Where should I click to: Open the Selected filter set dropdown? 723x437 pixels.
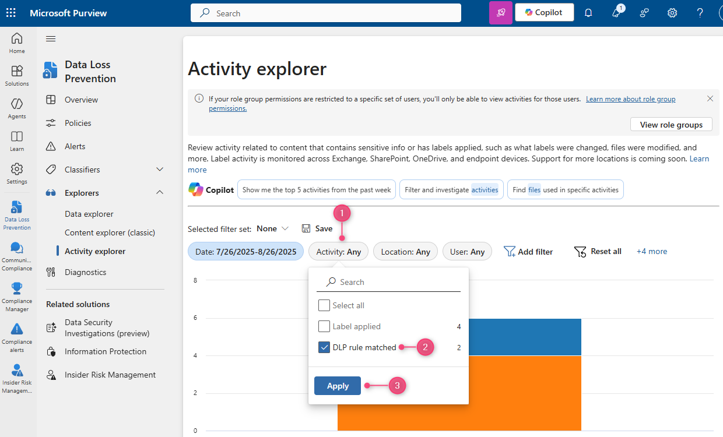click(273, 228)
